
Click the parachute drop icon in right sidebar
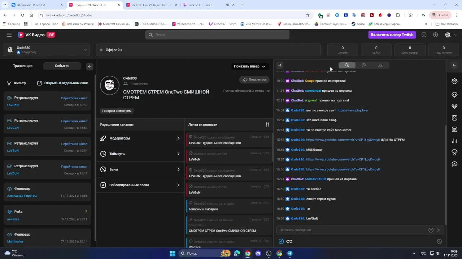point(454,95)
